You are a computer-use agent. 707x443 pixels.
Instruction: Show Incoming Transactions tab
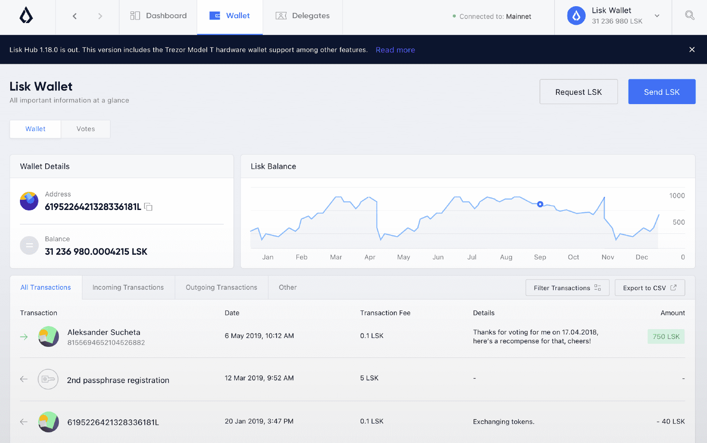coord(128,288)
